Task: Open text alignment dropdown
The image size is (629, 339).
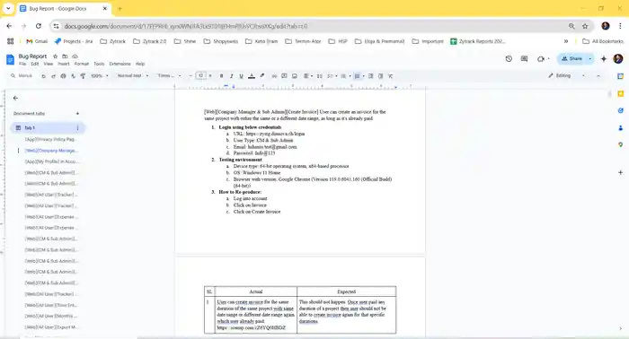Action: (x=308, y=76)
